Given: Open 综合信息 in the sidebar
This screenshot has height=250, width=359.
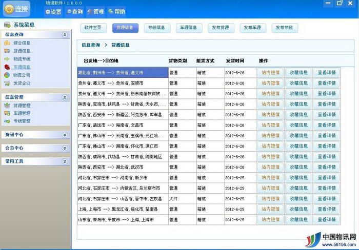Looking at the screenshot, I should pyautogui.click(x=22, y=43).
